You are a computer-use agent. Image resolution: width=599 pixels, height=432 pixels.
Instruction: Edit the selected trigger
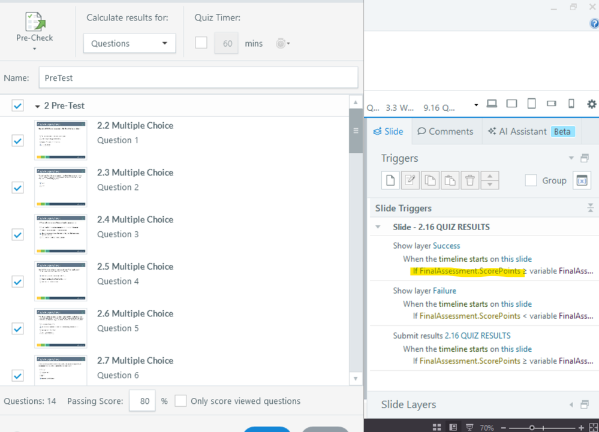pyautogui.click(x=410, y=180)
